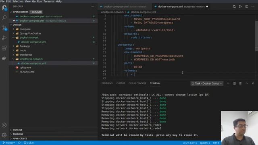Open the Run menu
This screenshot has height=145, width=258.
pyautogui.click(x=40, y=2)
